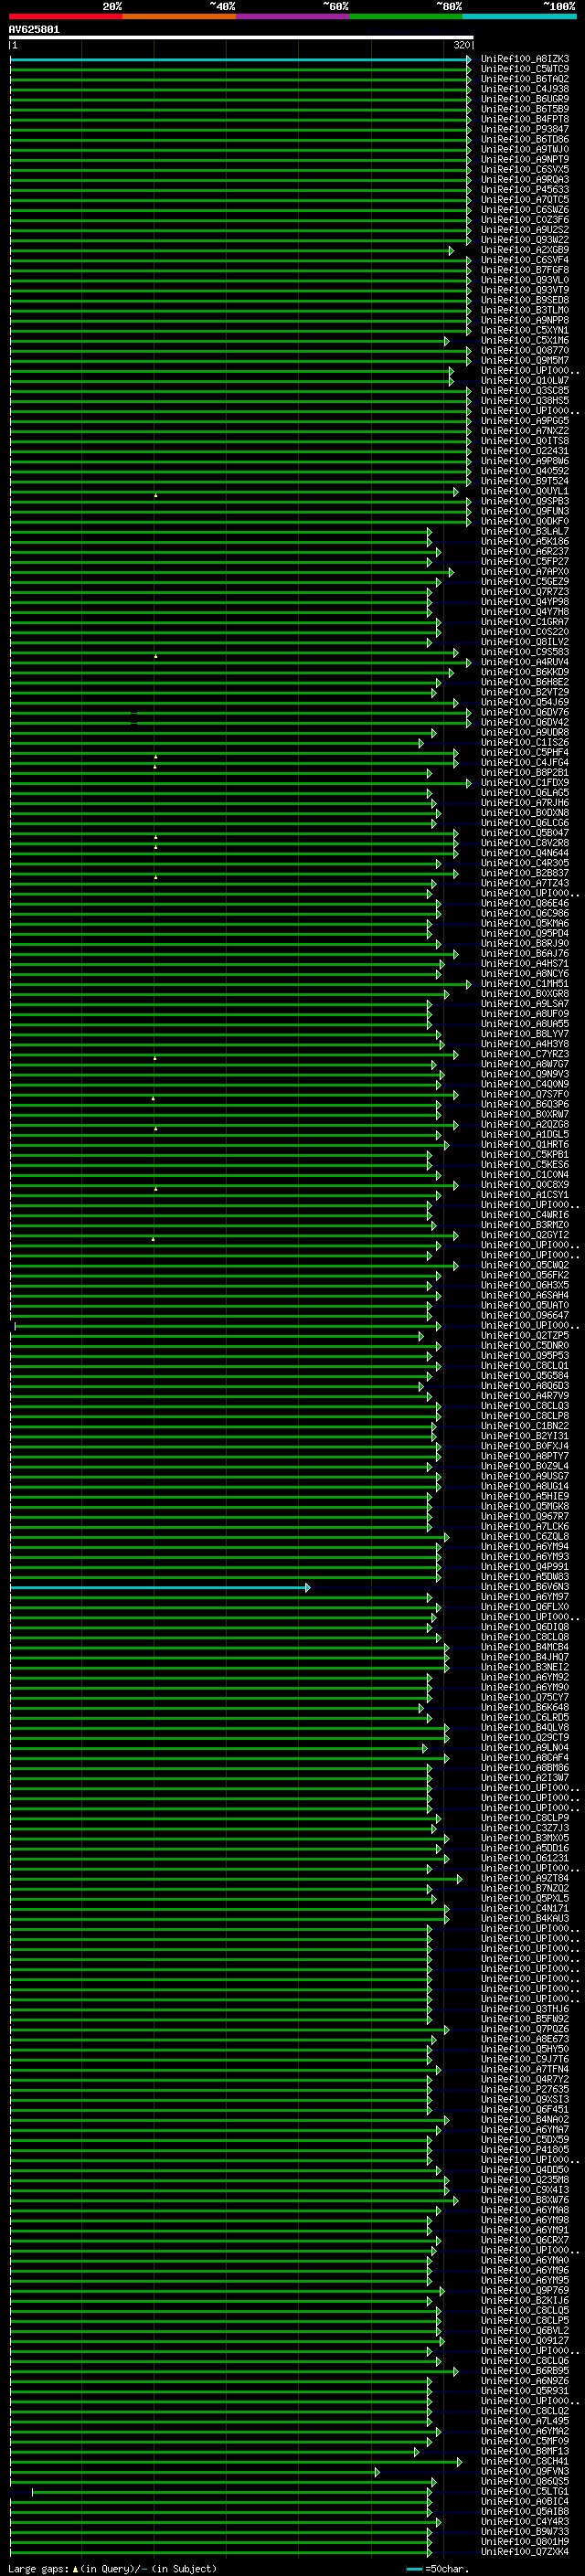Open hit UniRef100_C5X1M6

point(525,340)
